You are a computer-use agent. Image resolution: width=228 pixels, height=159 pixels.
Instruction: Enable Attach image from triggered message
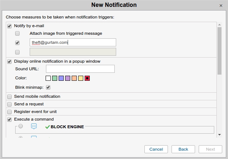pos(17,33)
